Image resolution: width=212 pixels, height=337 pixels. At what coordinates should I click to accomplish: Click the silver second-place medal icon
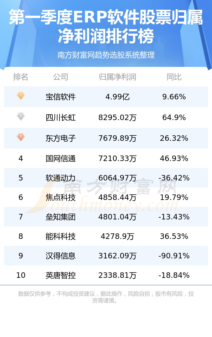(21, 117)
